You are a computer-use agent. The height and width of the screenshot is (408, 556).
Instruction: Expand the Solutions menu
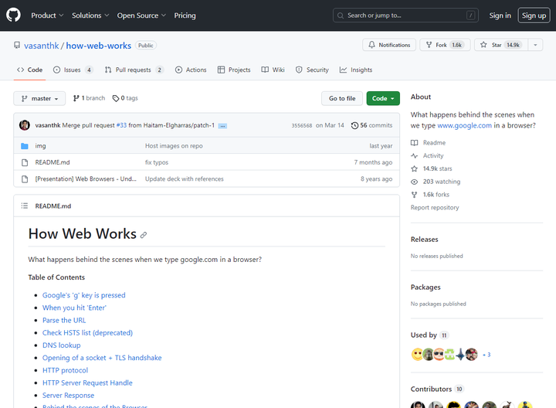[x=90, y=15]
